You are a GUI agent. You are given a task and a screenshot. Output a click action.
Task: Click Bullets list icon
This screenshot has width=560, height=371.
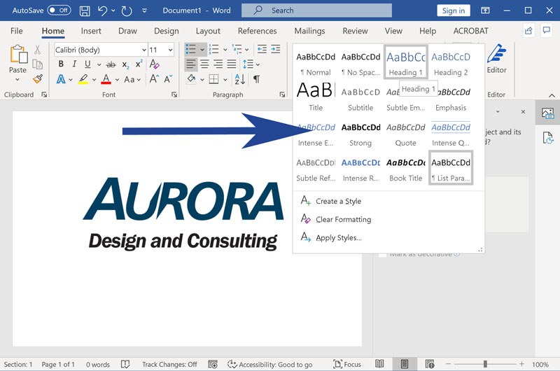point(191,49)
